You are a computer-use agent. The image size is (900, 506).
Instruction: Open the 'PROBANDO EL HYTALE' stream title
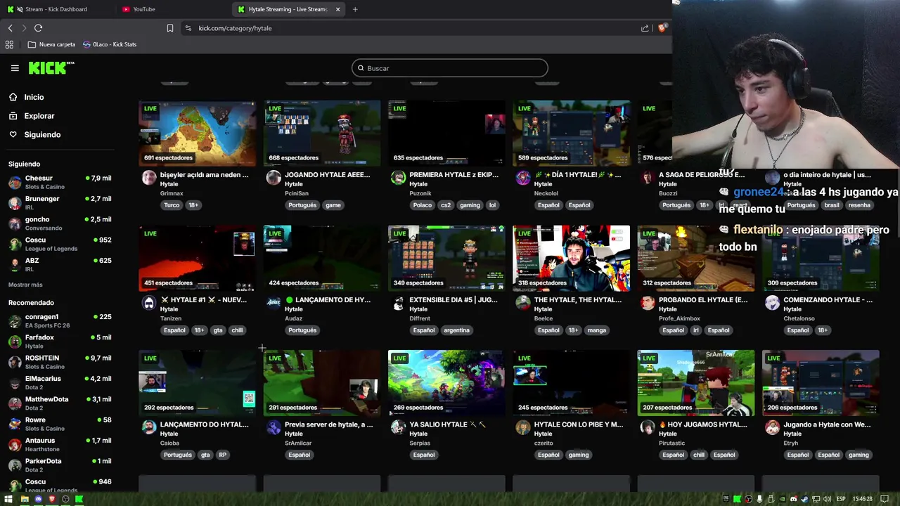(703, 300)
